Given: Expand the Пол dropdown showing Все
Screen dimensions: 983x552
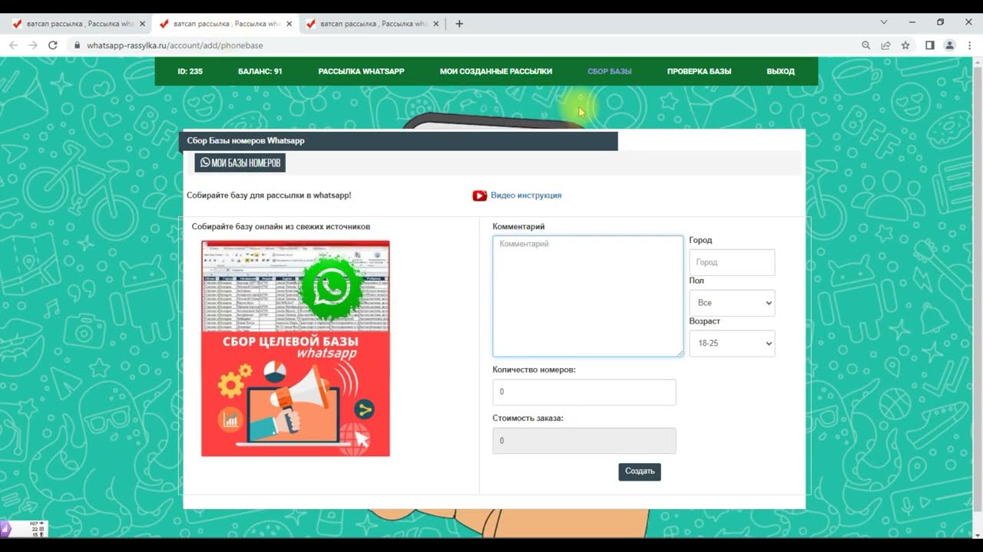Looking at the screenshot, I should click(732, 303).
